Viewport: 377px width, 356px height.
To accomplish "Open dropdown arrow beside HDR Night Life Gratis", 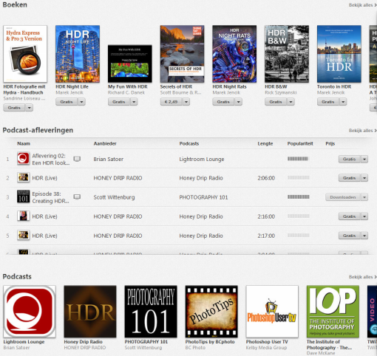I will pos(81,102).
